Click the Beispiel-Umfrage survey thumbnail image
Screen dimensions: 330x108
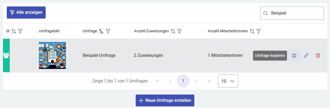[x=52, y=55]
